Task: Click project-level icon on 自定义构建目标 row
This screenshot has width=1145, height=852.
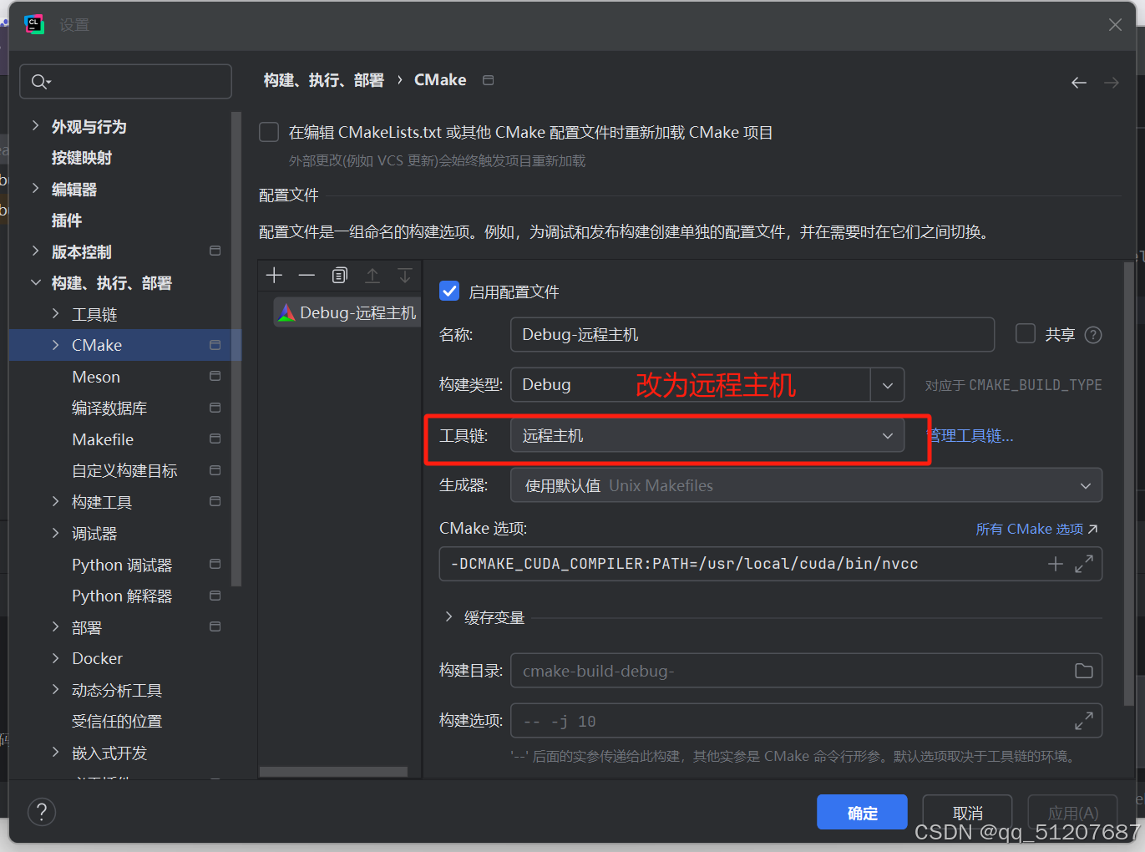Action: click(215, 470)
